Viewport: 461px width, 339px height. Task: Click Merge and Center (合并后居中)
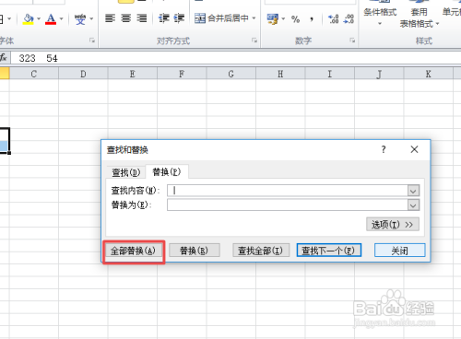pos(221,18)
